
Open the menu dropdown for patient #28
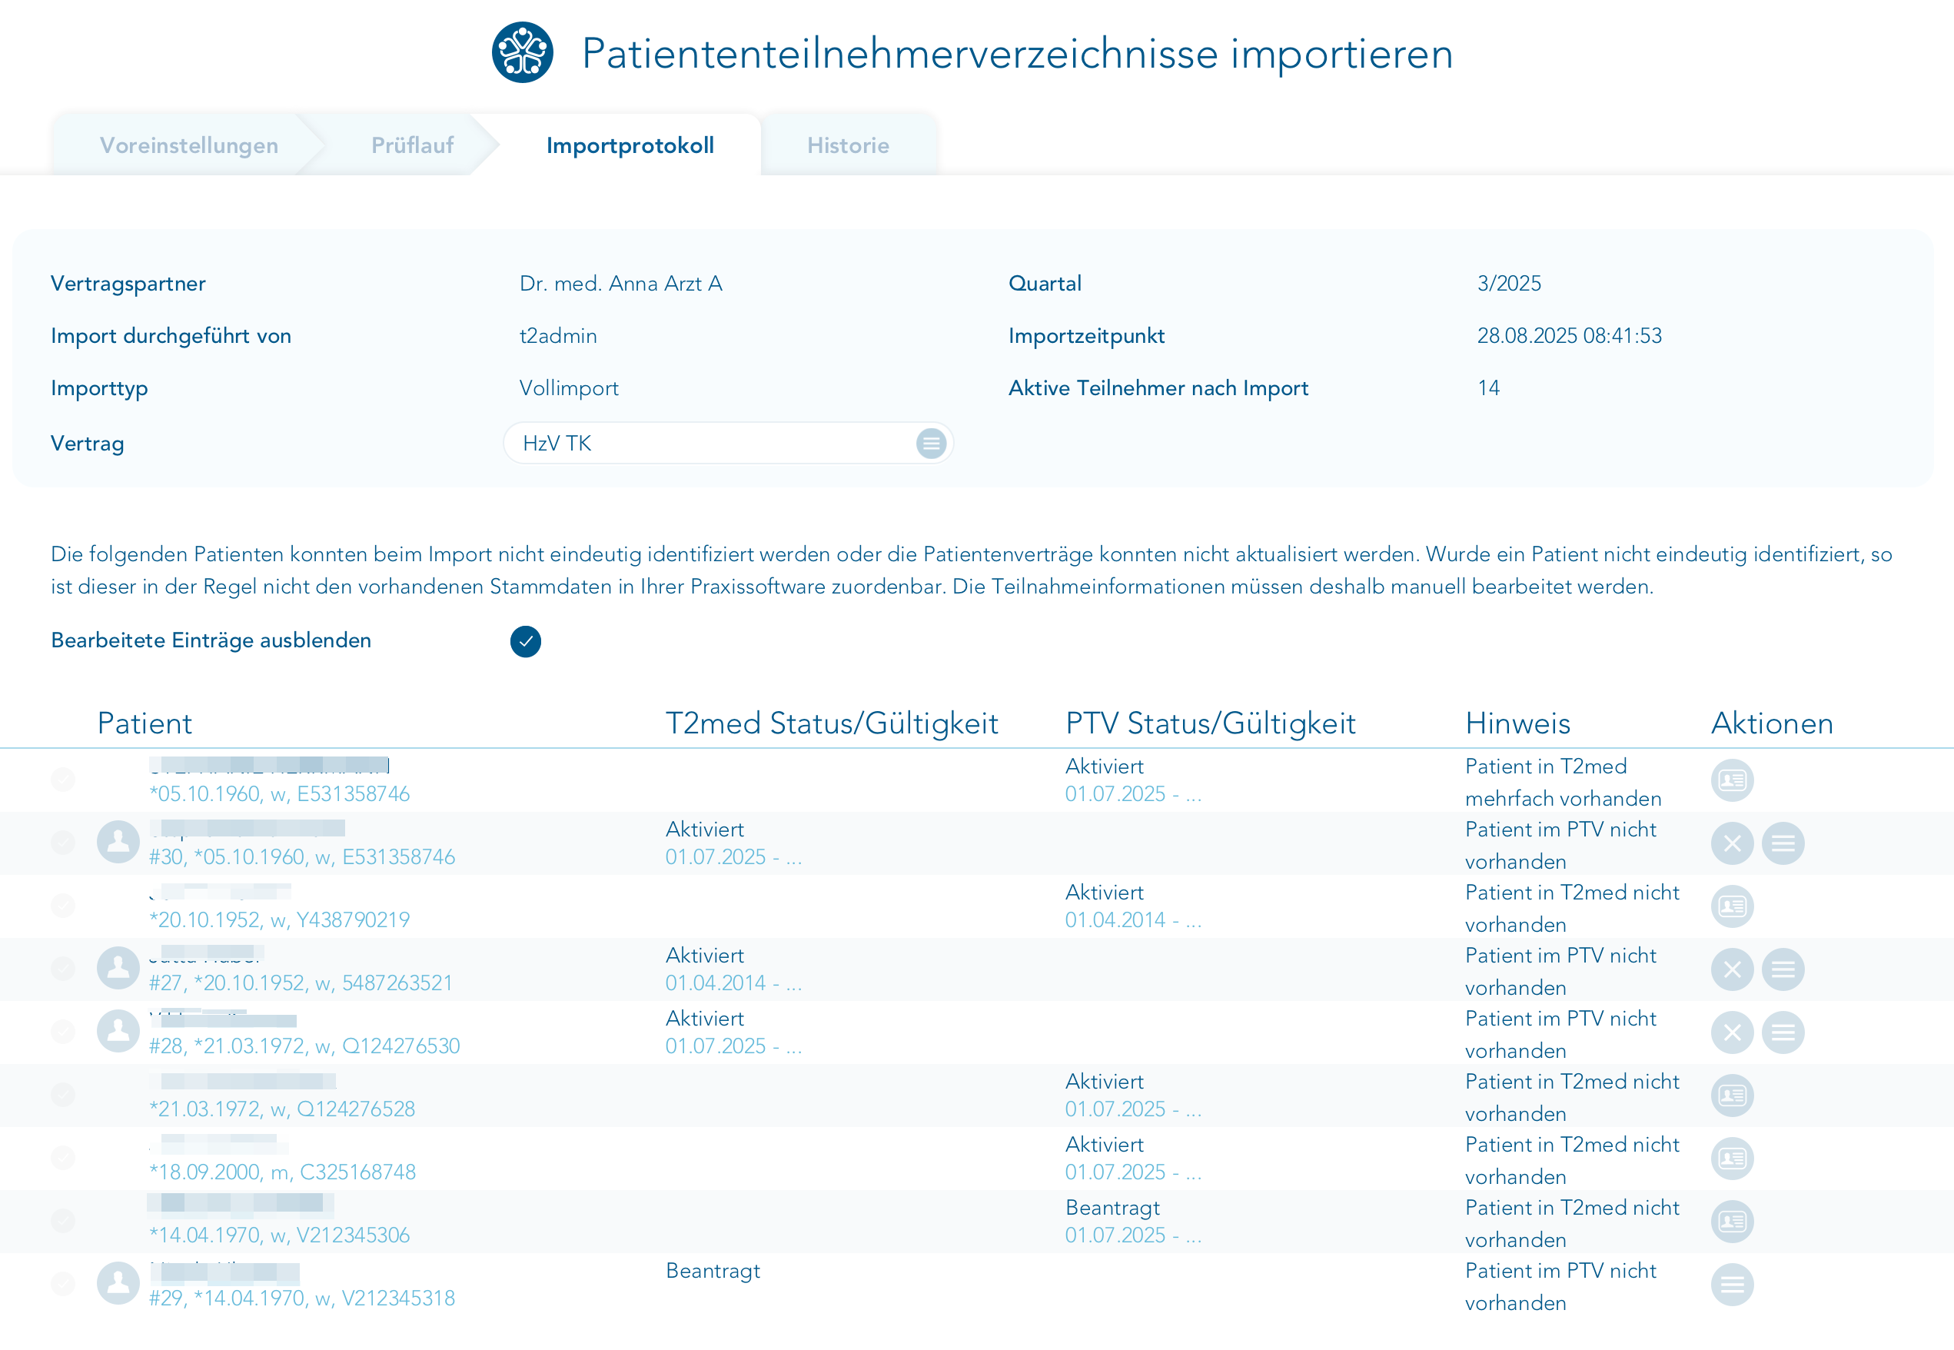[1783, 1032]
